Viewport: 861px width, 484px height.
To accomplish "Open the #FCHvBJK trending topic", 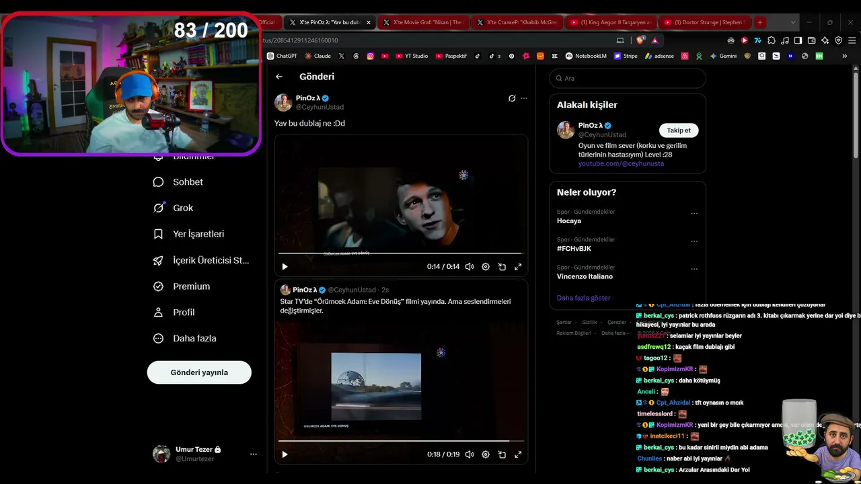I will (574, 249).
